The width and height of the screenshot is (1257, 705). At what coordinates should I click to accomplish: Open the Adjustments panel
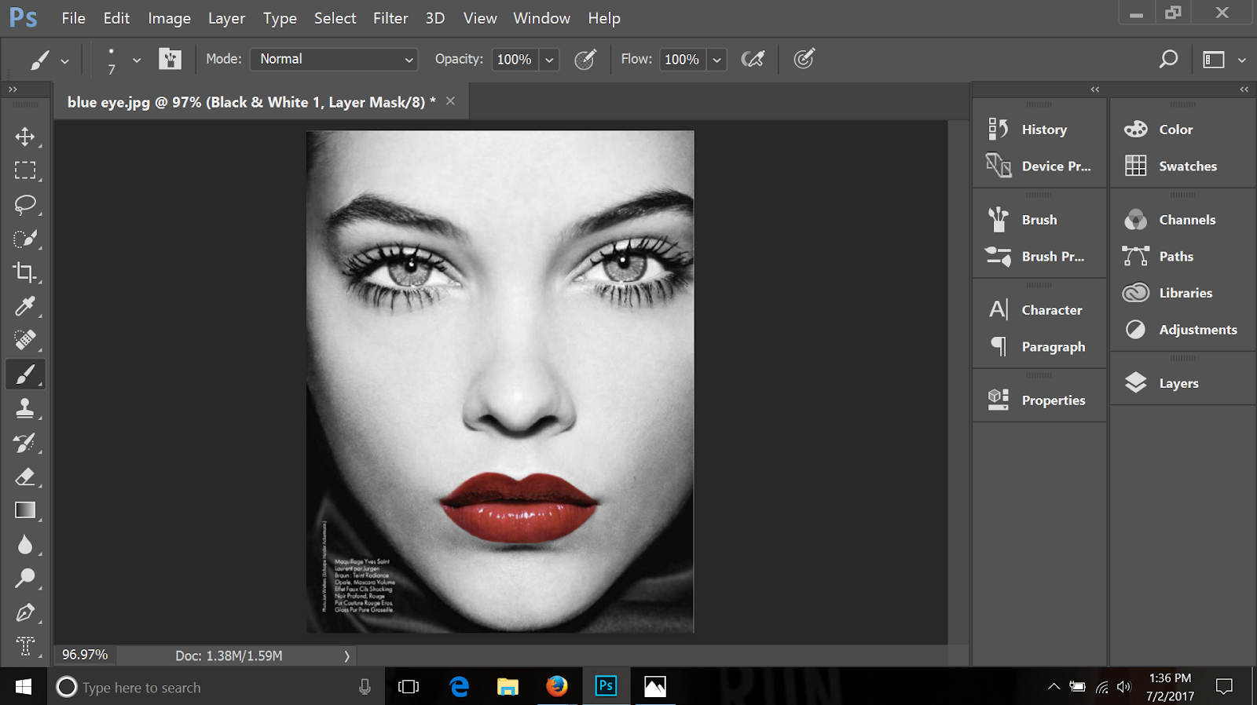[1197, 330]
